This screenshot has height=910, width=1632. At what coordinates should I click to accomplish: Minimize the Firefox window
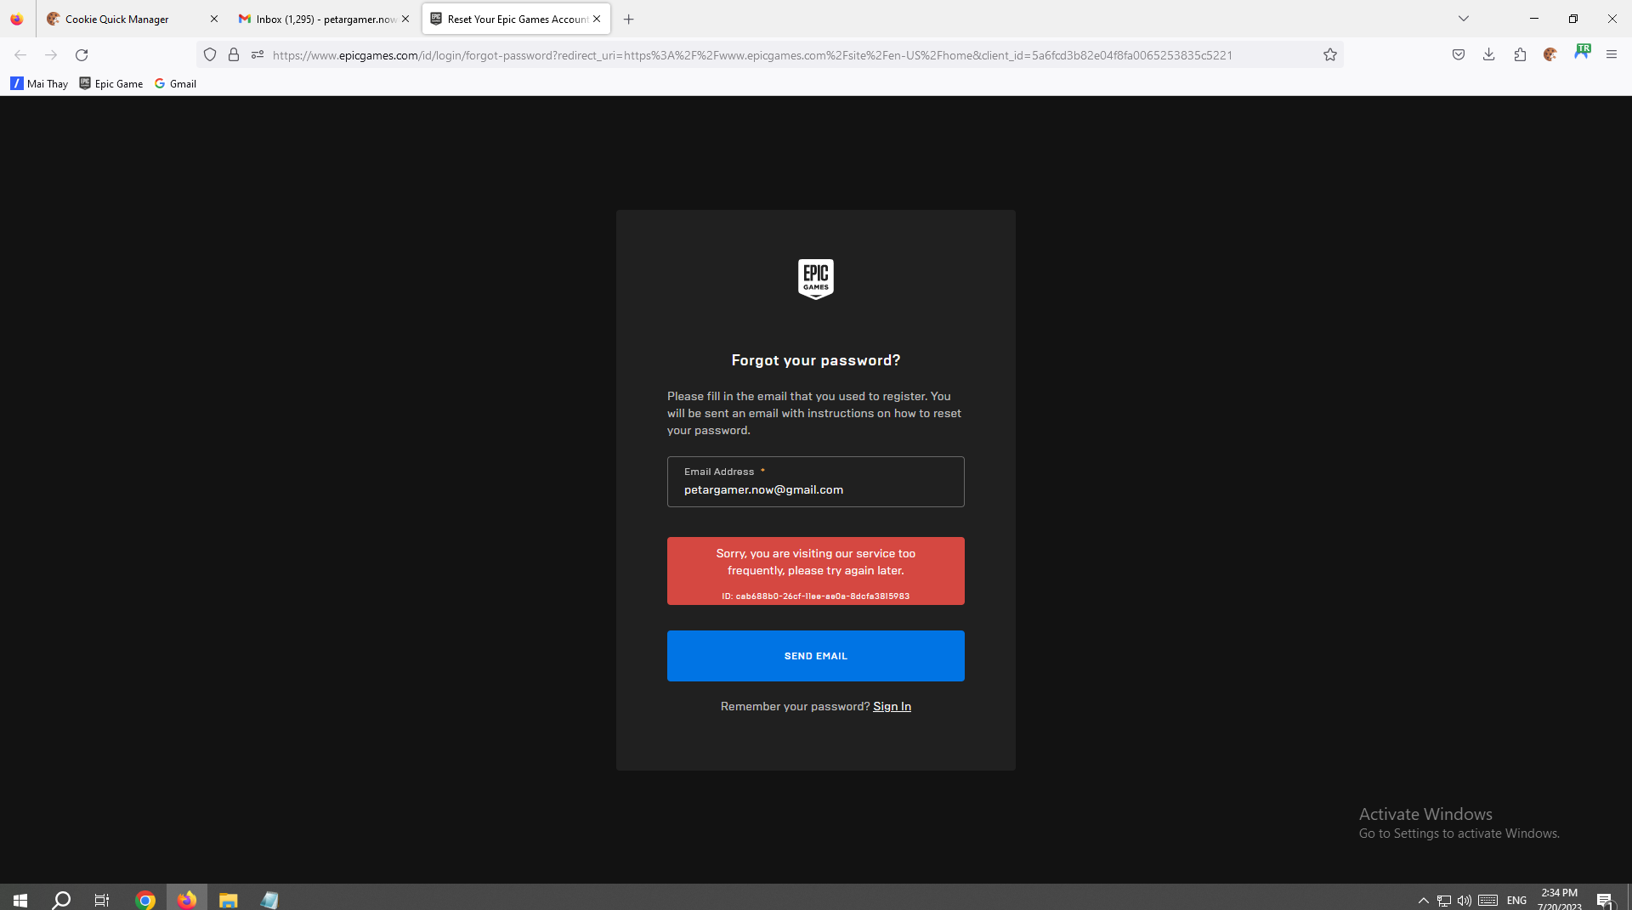pyautogui.click(x=1534, y=19)
